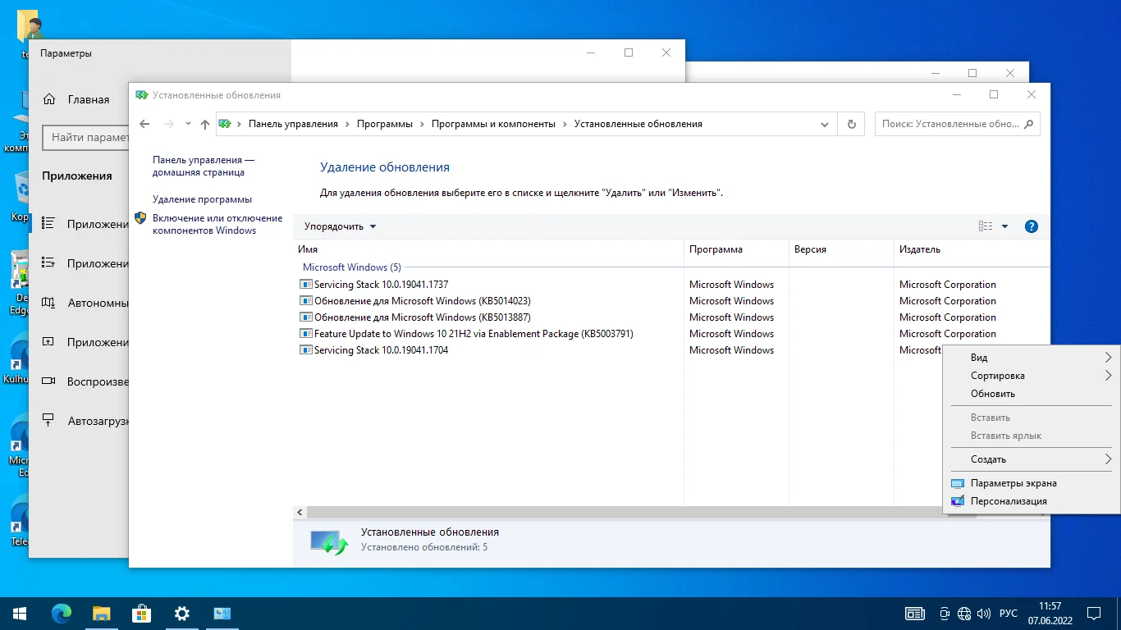Select update KB5014023 in the list
1121x630 pixels.
tap(422, 301)
